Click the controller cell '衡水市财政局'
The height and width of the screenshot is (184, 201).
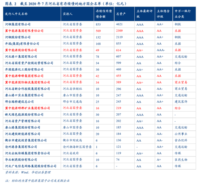(x=72, y=140)
